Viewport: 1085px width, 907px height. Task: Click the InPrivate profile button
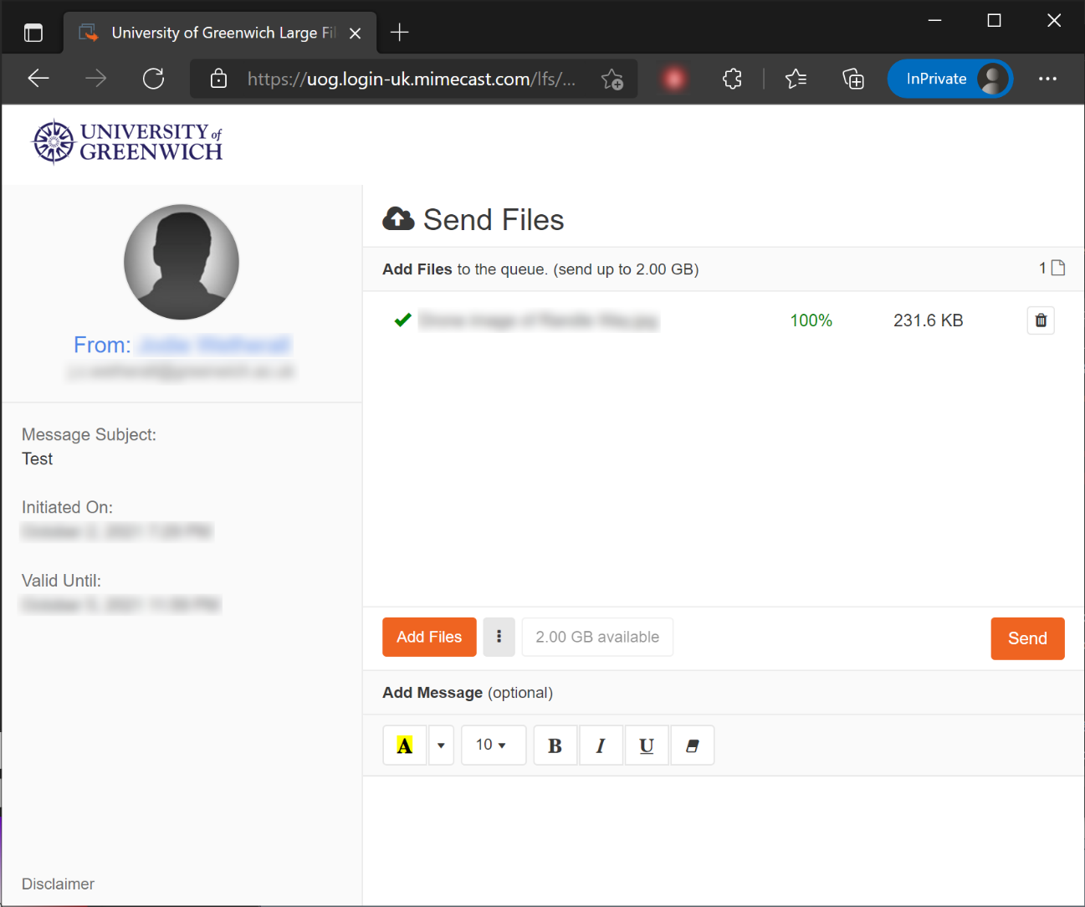[950, 79]
